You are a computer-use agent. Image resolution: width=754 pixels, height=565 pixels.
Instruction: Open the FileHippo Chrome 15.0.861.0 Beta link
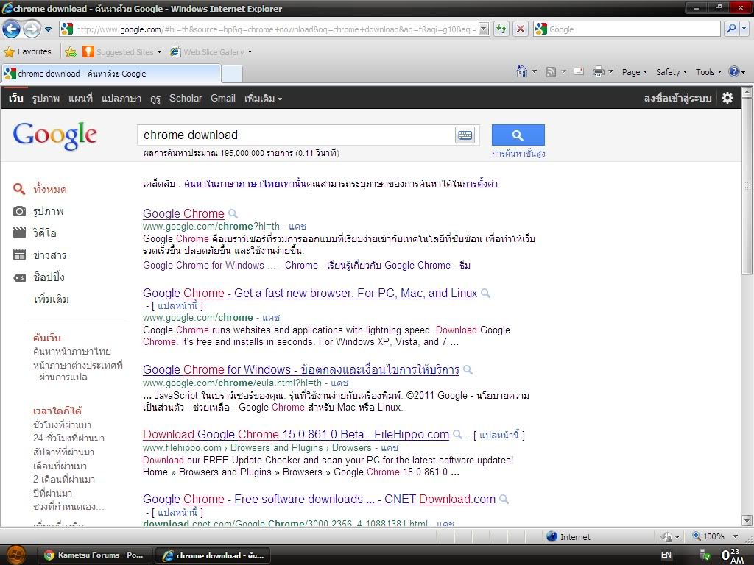[x=295, y=434]
